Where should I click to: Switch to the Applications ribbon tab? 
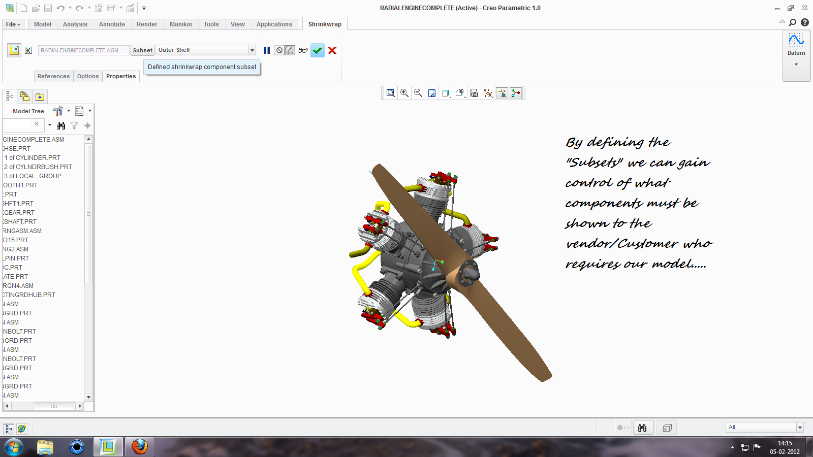coord(274,24)
